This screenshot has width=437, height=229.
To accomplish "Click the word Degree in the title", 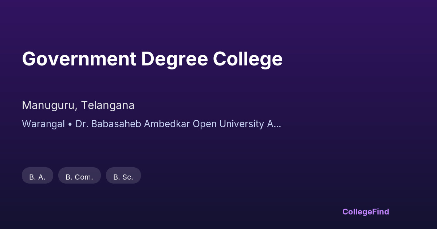I will pos(174,59).
